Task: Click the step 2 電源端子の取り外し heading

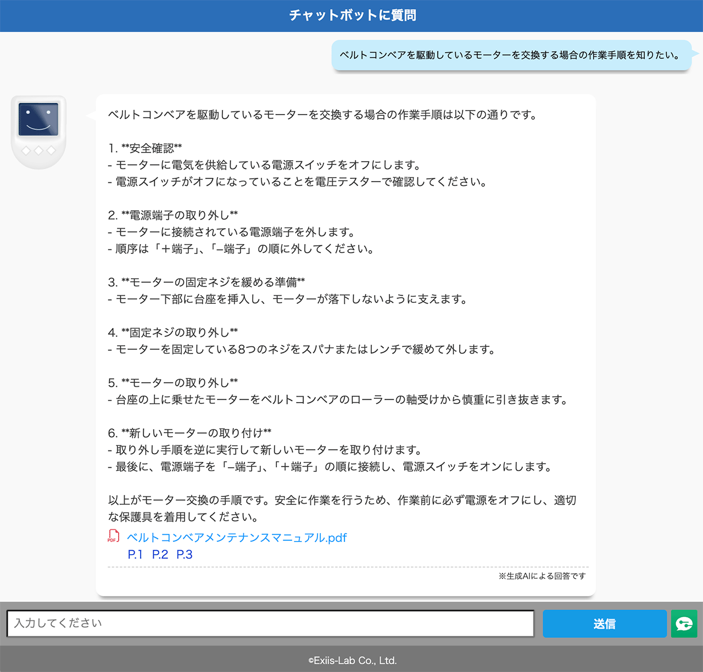Action: click(173, 215)
